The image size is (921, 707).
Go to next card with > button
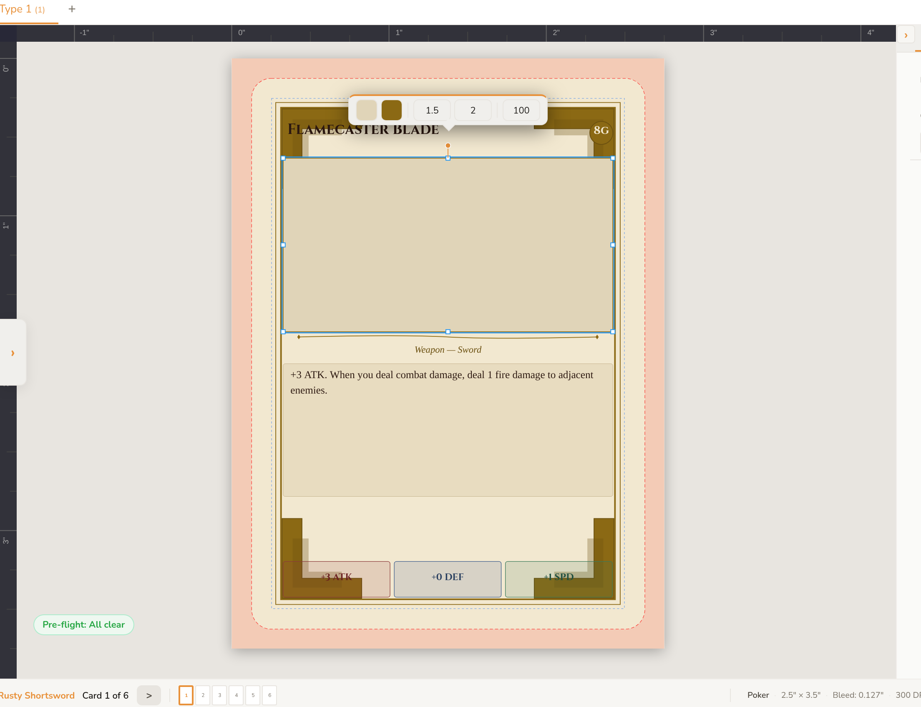(149, 695)
